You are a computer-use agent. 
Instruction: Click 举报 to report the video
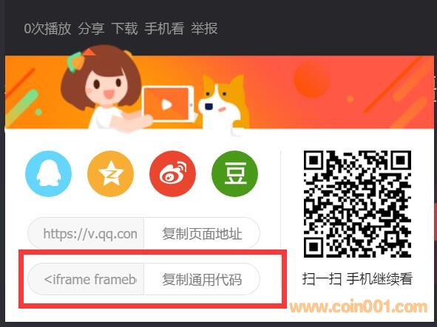tap(204, 29)
